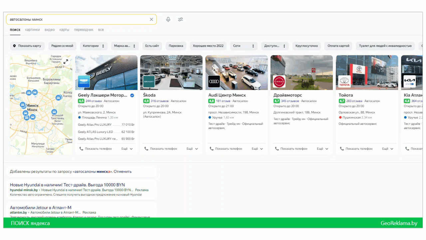Open the Драйвмоторс card title
The image size is (426, 240).
point(288,95)
